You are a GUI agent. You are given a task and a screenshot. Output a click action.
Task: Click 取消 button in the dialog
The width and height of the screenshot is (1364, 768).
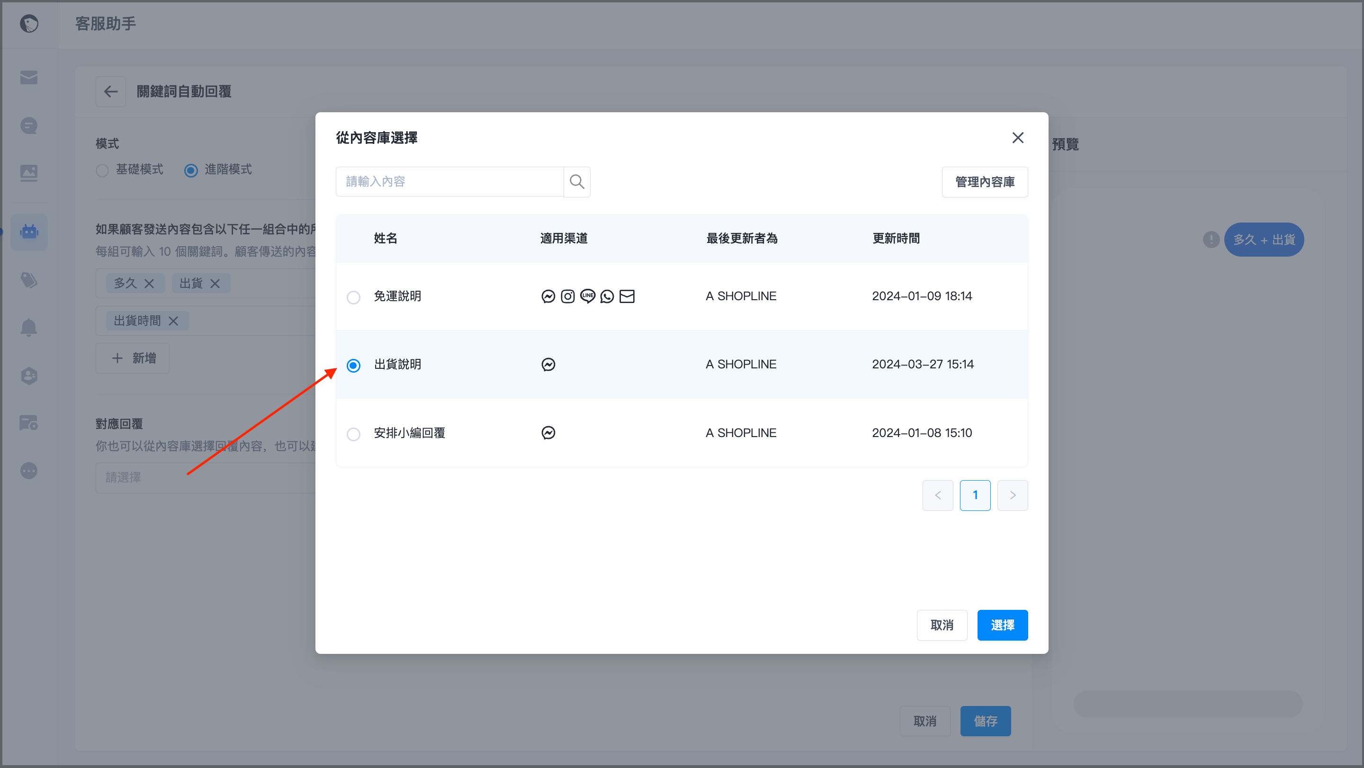tap(942, 625)
